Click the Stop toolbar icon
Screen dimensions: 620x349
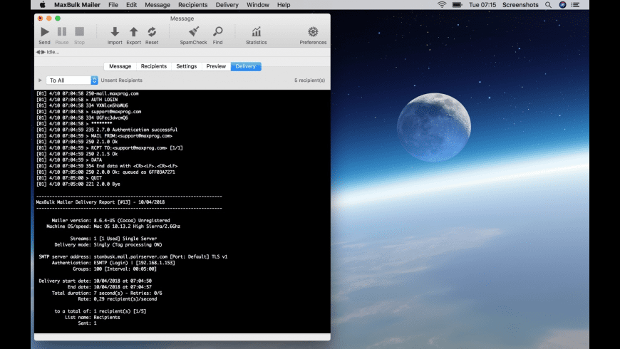coord(79,32)
